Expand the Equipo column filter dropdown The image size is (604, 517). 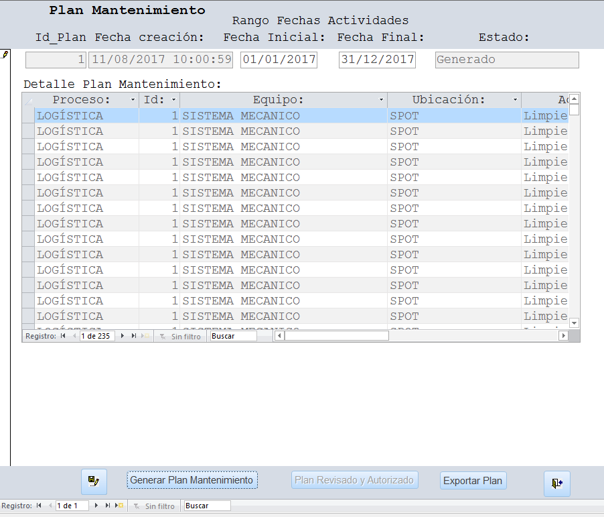pyautogui.click(x=381, y=100)
